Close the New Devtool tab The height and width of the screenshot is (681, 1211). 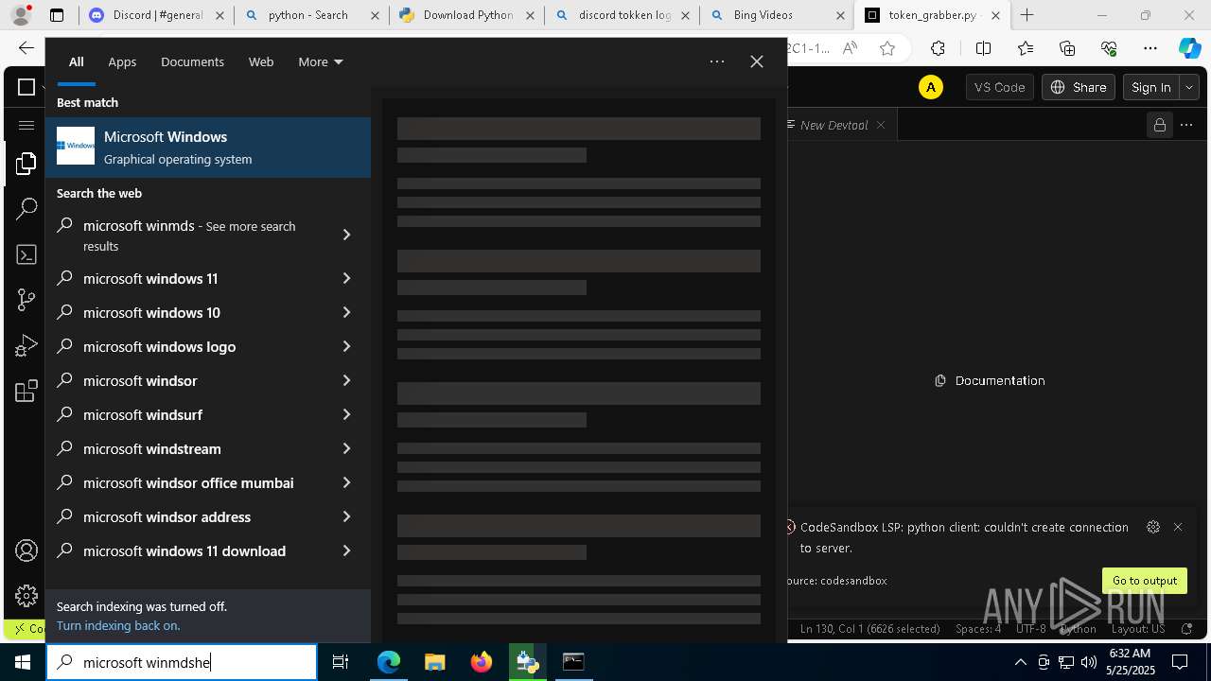point(881,125)
